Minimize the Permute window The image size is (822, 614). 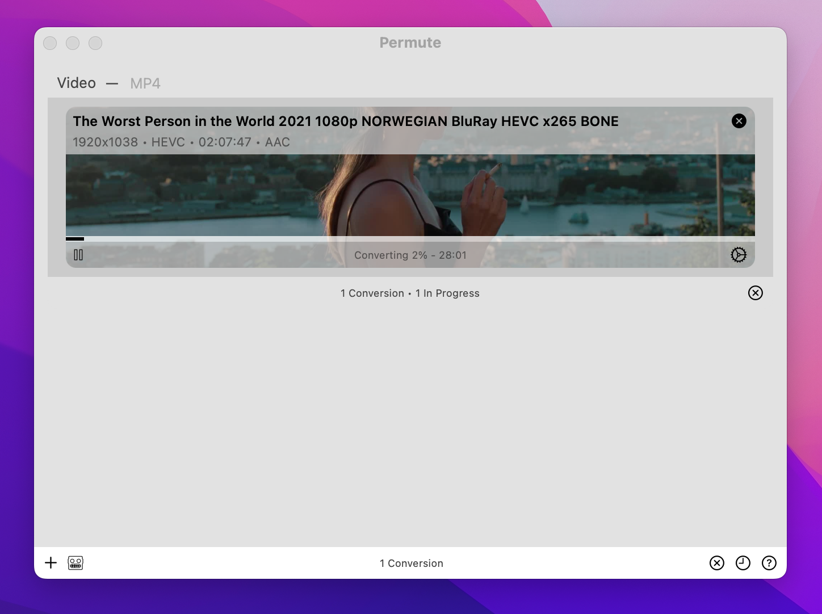(73, 43)
